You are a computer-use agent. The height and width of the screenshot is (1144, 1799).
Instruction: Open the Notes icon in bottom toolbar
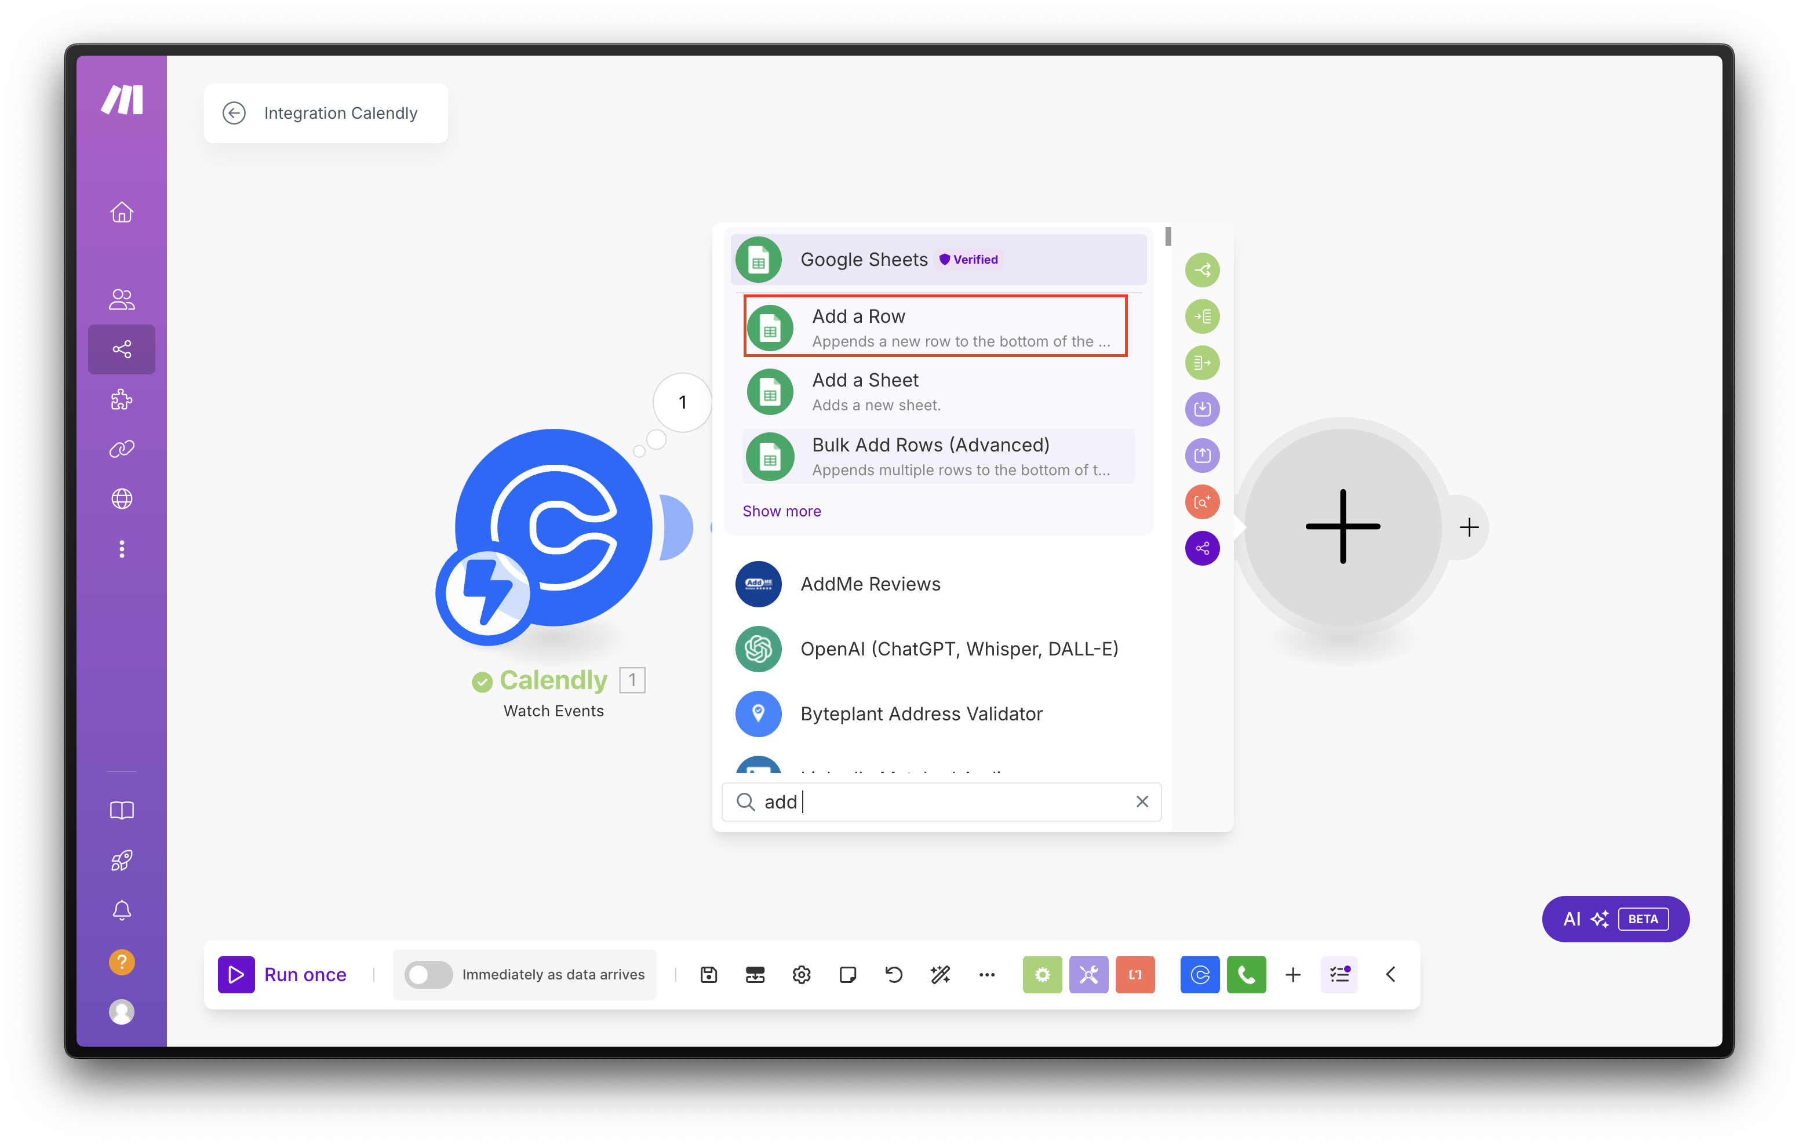click(847, 974)
